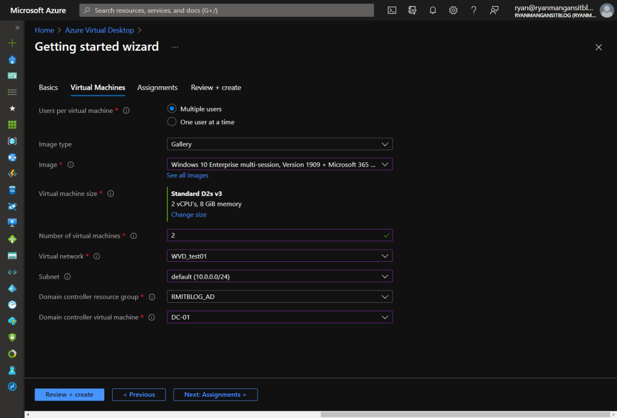617x418 pixels.
Task: Expand the left sidebar menu
Action: 17,28
